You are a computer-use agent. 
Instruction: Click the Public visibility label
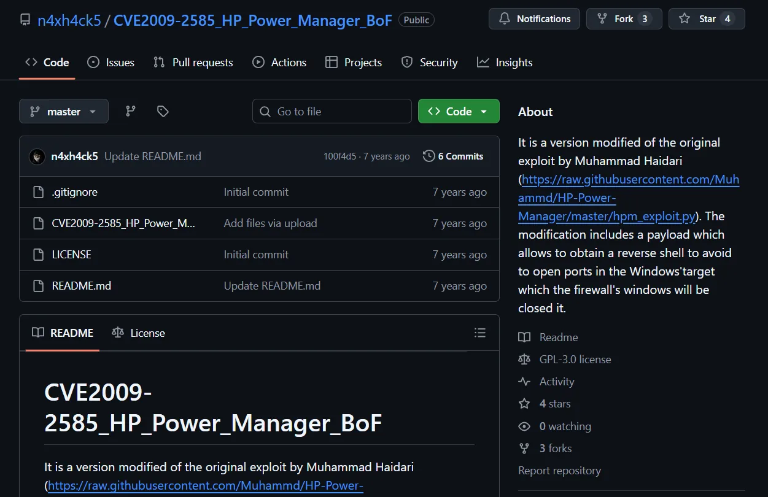coord(416,20)
